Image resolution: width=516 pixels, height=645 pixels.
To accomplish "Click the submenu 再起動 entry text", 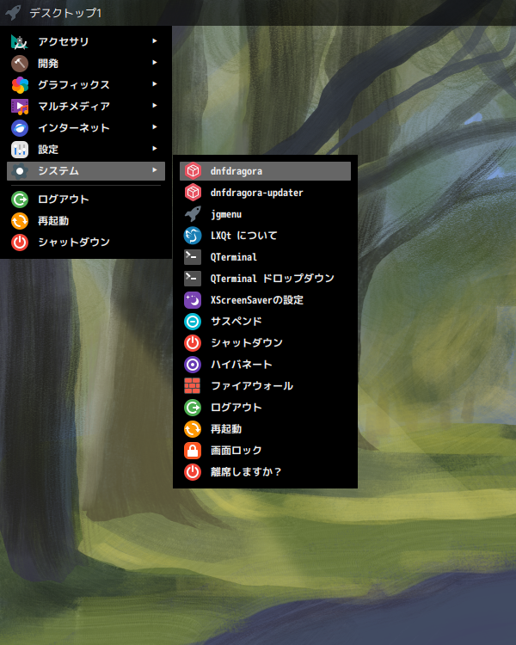I will [x=226, y=429].
